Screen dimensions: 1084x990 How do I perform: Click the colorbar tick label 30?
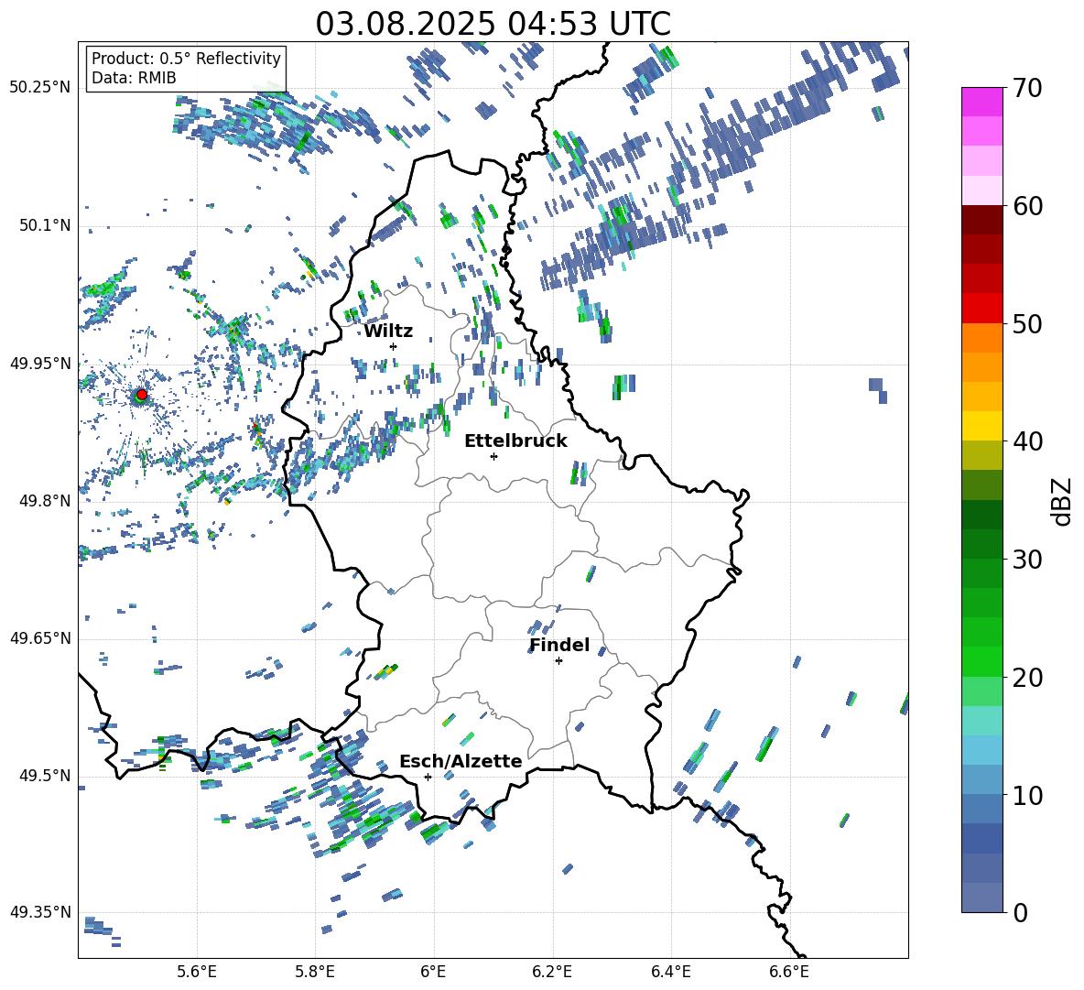pos(1027,560)
